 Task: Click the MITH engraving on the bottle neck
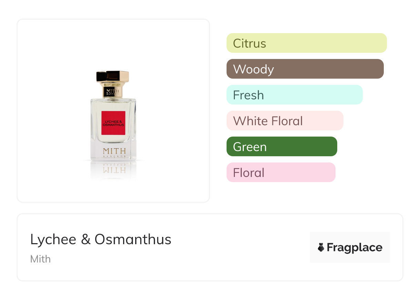(113, 91)
